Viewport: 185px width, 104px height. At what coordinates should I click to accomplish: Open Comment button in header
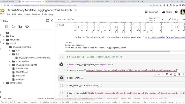click(x=151, y=12)
